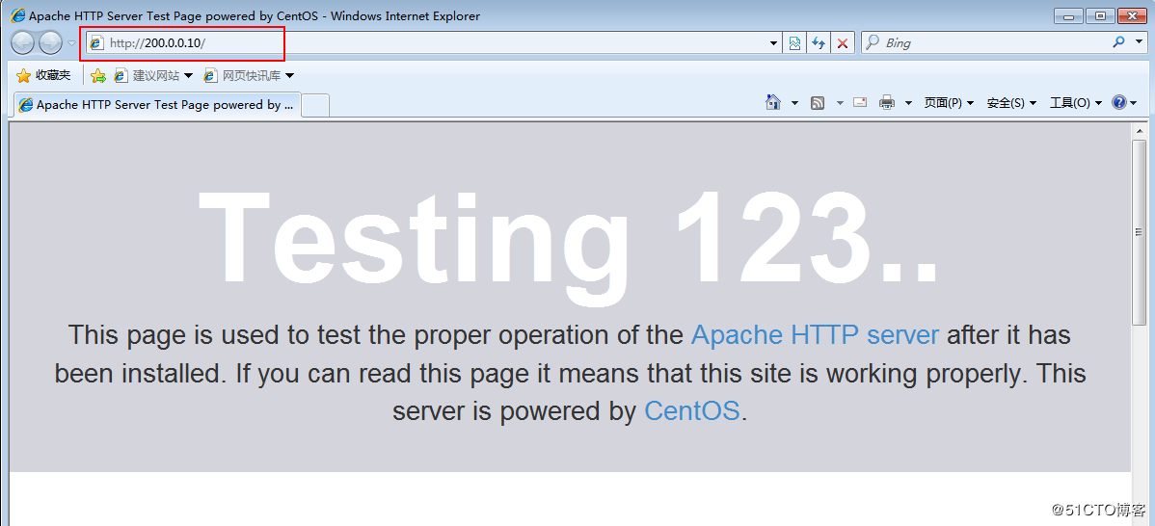Open the 网页快讯库 web slice gallery
1155x526 pixels.
click(x=249, y=75)
